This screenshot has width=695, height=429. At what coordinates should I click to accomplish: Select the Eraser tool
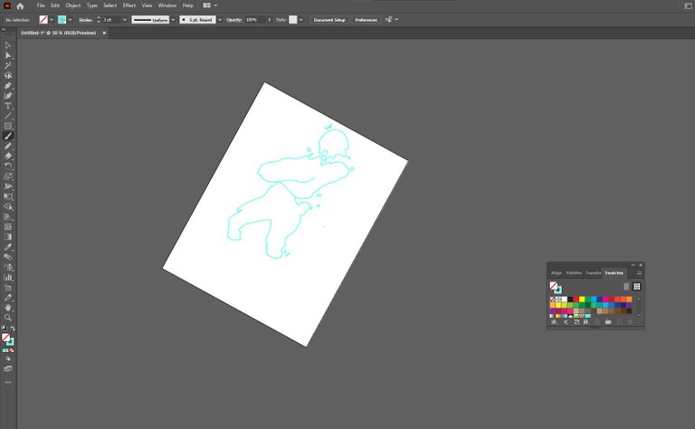click(x=8, y=156)
